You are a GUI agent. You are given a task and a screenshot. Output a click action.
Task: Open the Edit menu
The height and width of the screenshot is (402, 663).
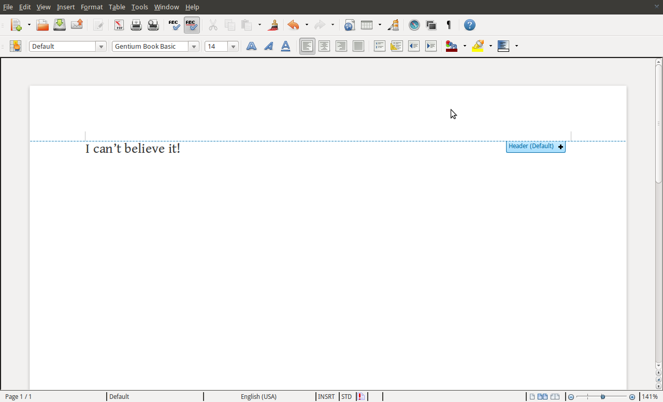pyautogui.click(x=25, y=7)
